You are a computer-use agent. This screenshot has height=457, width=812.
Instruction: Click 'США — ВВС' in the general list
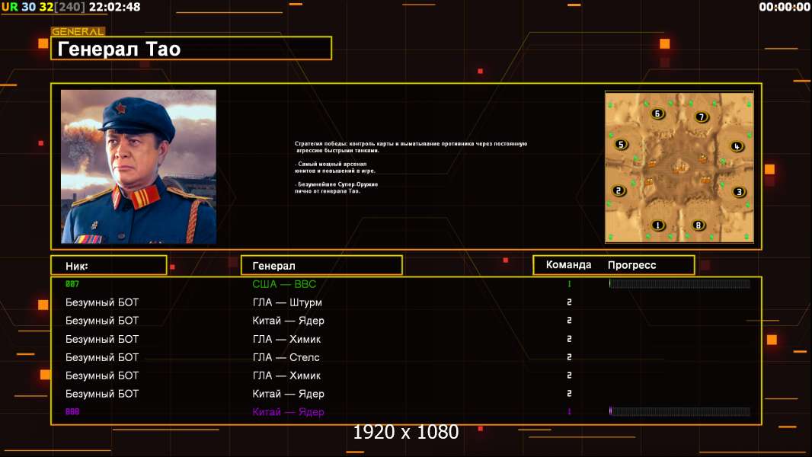click(284, 283)
